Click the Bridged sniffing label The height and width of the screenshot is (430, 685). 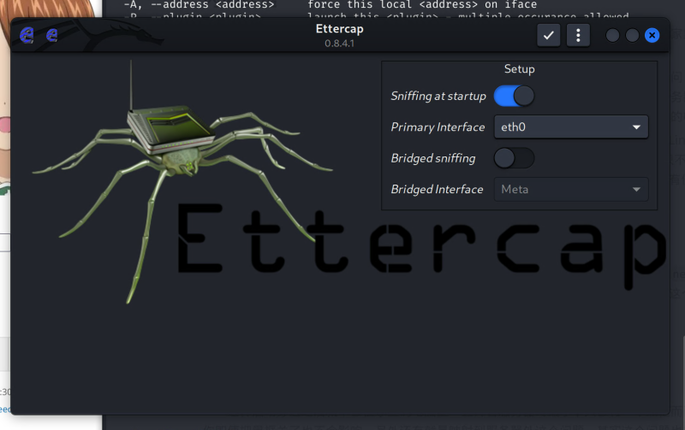click(x=433, y=158)
